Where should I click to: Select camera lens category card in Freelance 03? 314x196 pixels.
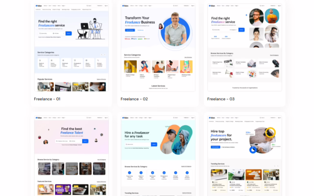click(x=268, y=63)
